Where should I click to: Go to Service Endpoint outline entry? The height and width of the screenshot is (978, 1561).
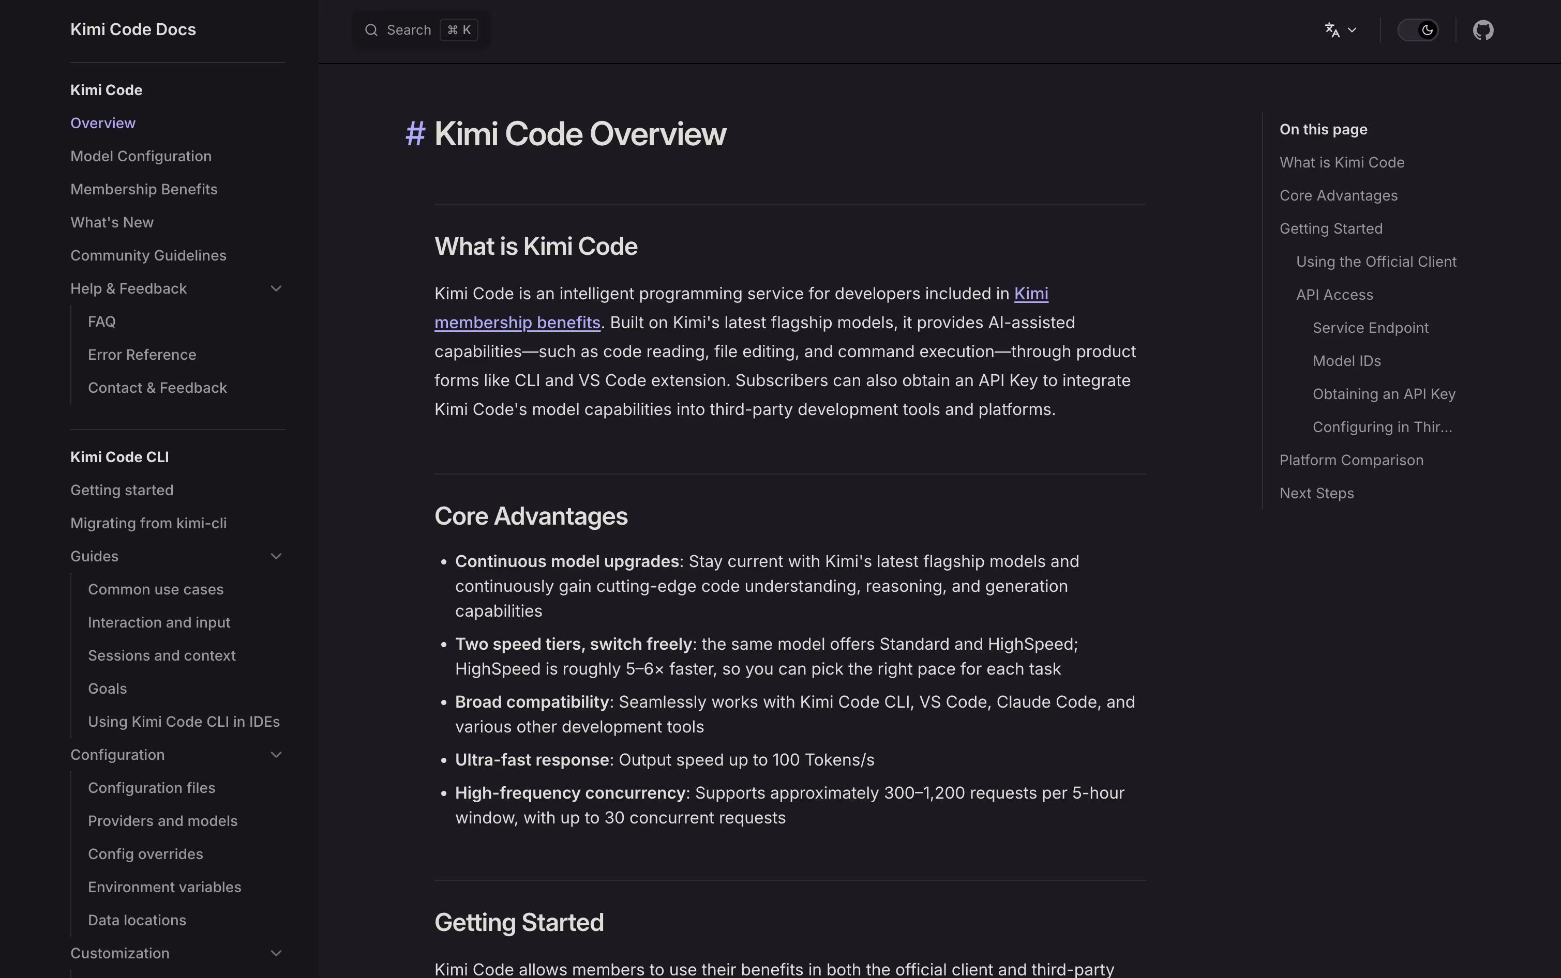click(x=1370, y=328)
